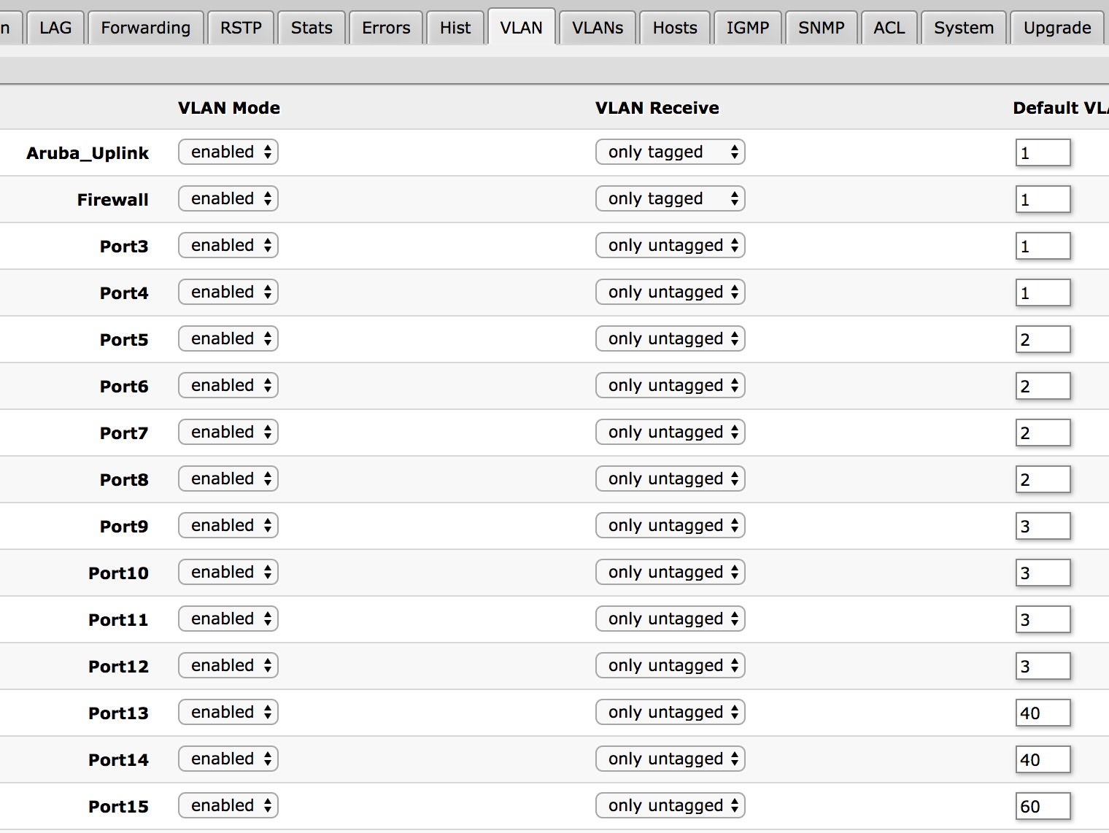Click Port5 Default VLAN ID field
Image resolution: width=1109 pixels, height=833 pixels.
[x=1043, y=339]
